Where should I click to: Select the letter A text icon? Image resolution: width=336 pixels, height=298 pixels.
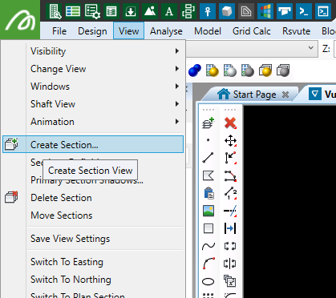tap(169, 11)
